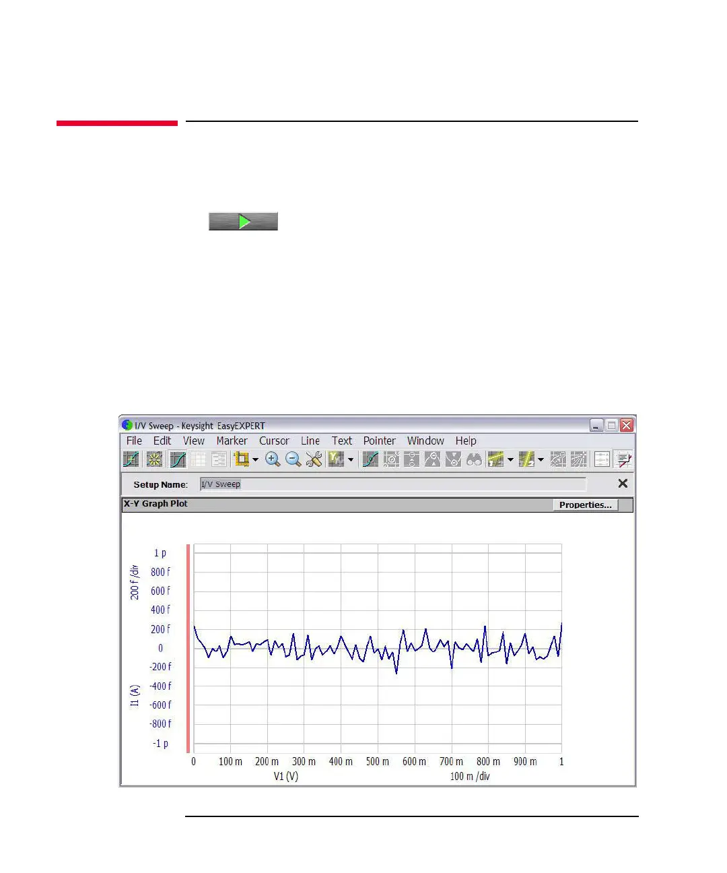This screenshot has width=727, height=873.
Task: Click the blue I/V sweep trace
Action: pyautogui.click(x=377, y=648)
